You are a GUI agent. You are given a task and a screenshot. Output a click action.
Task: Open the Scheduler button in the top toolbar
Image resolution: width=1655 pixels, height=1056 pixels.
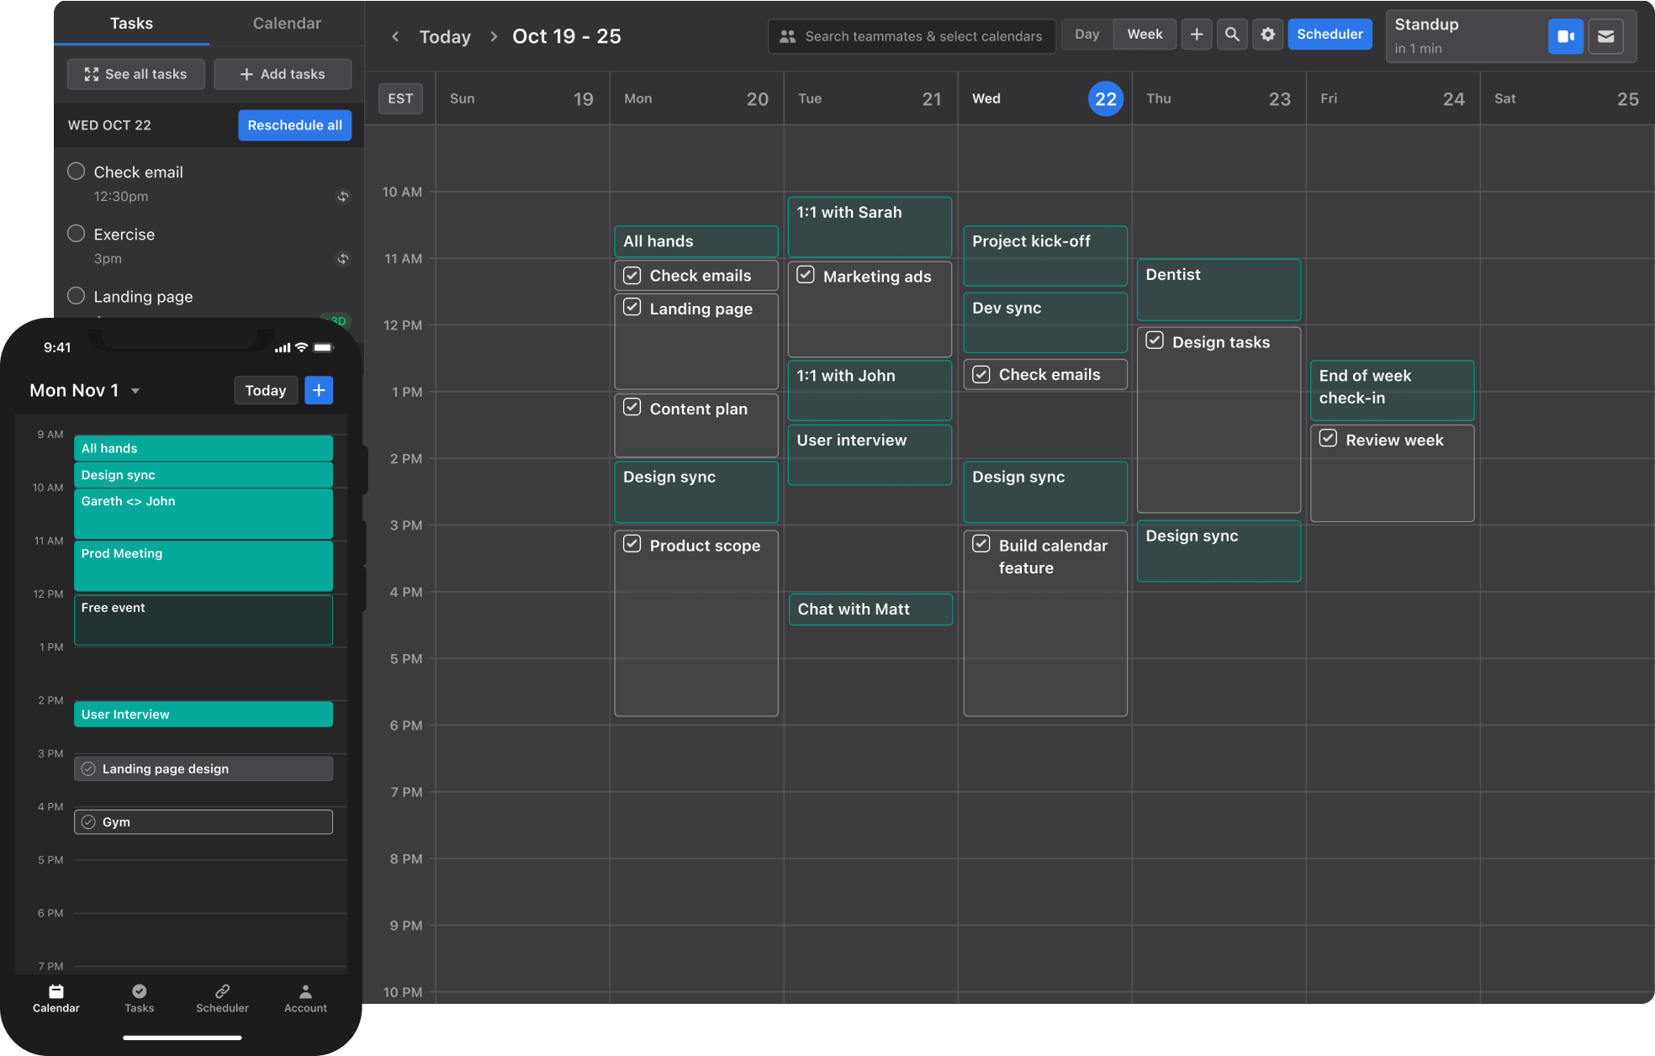click(1330, 34)
